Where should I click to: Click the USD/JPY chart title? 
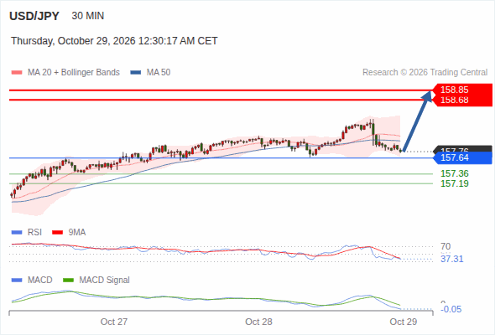pyautogui.click(x=34, y=16)
